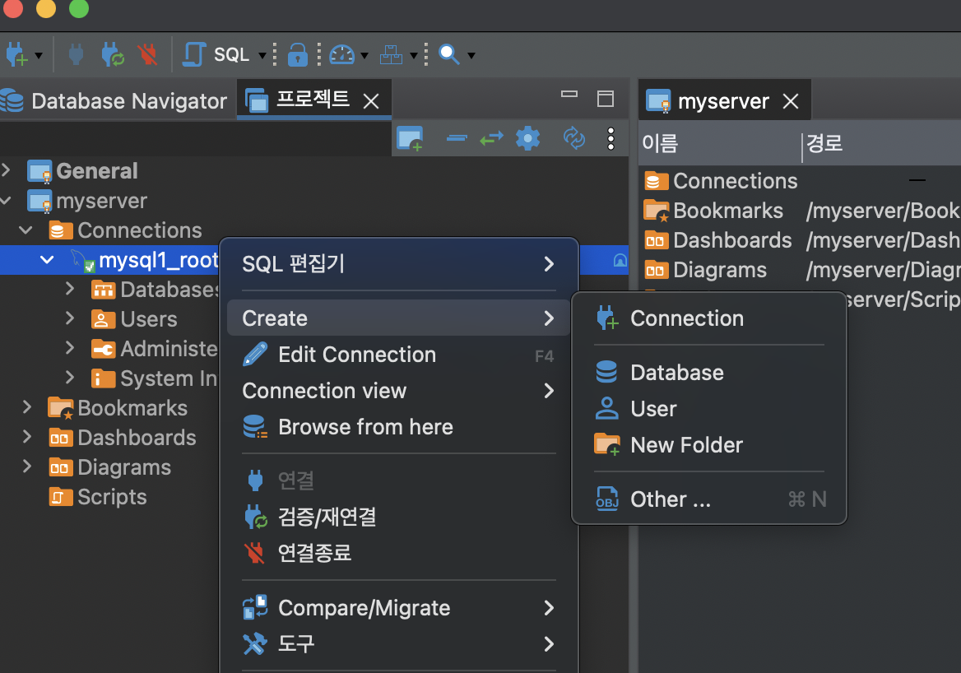Maximize the project panel view

point(606,99)
